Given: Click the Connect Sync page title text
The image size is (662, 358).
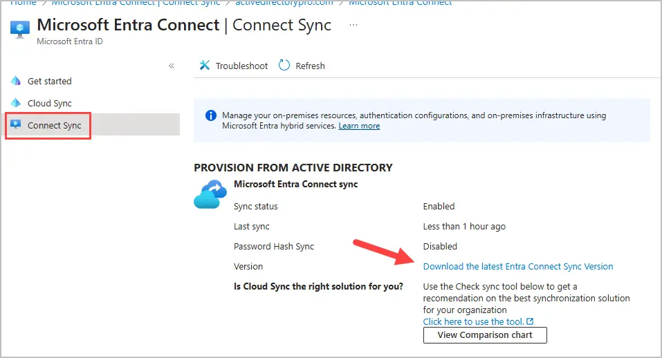Looking at the screenshot, I should point(282,26).
